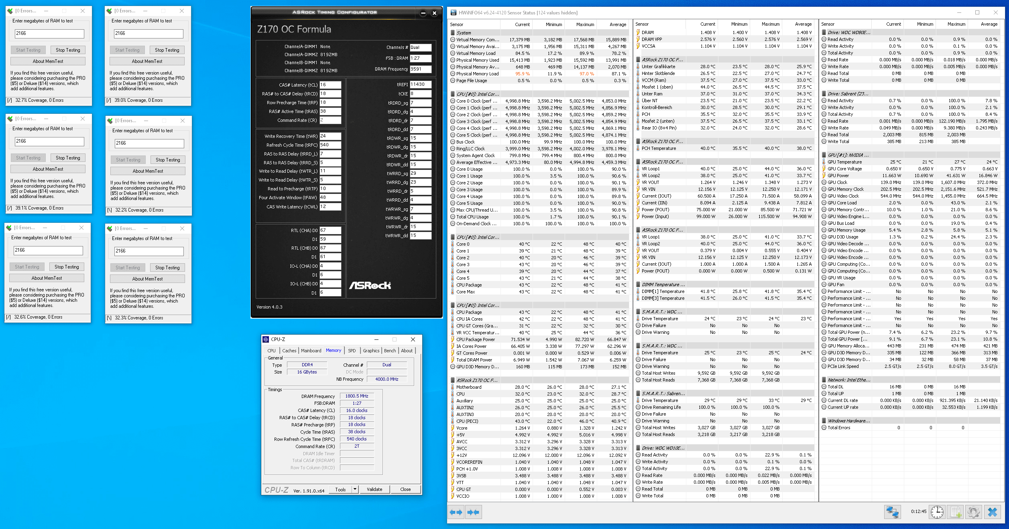Click MemTest app icon in 39.0% coverage window

[109, 11]
